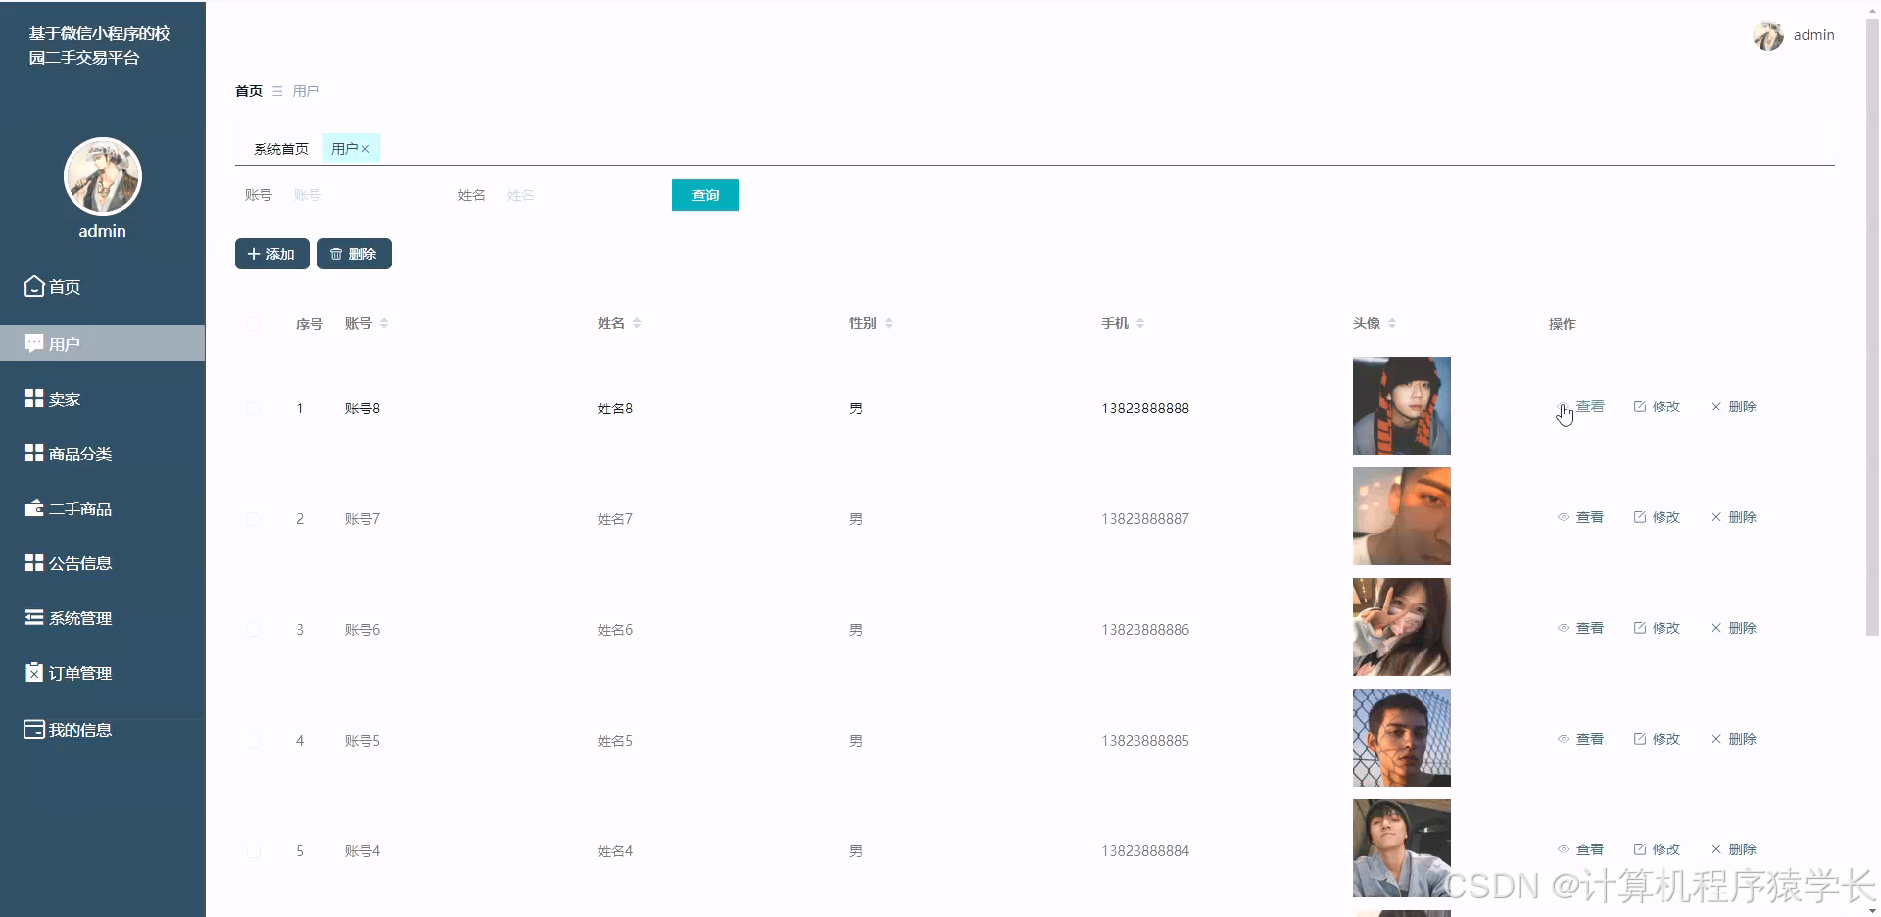Open the 商品分类 sidebar menu

tap(102, 454)
